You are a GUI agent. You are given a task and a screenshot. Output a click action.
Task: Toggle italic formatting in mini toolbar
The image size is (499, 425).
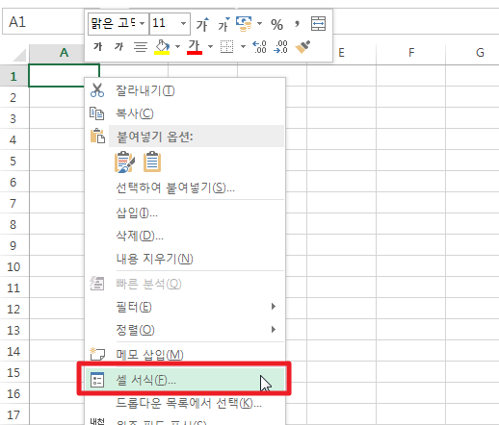pos(118,47)
